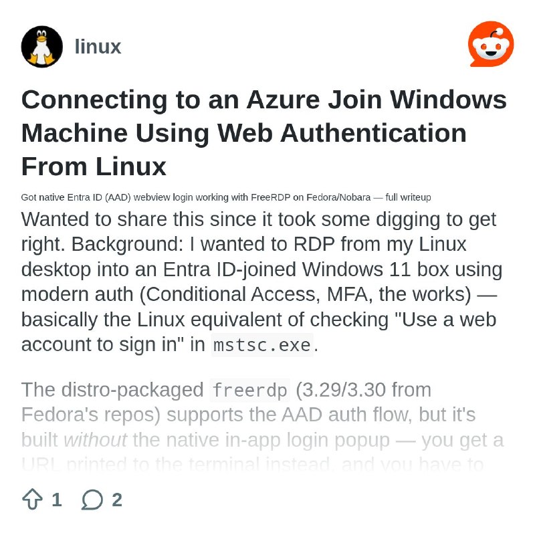Select the freerdp inline code snippet
Screen dimensions: 535x535
coord(249,390)
